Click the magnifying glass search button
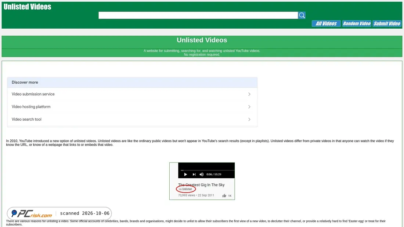Viewport: 404px width, 227px height. 302,15
